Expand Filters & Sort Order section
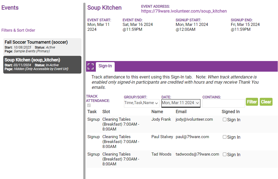 pos(18,30)
